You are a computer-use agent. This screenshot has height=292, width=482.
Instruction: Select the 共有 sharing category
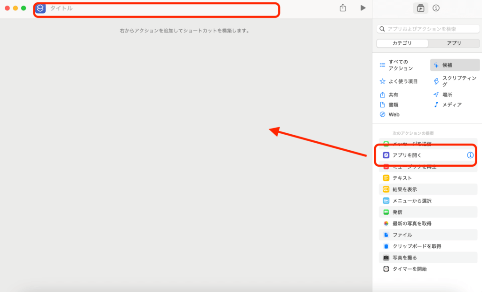point(393,95)
